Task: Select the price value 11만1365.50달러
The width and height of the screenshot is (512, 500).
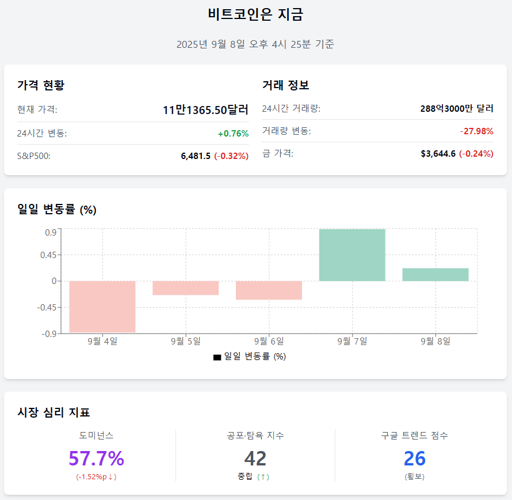Action: coord(206,110)
